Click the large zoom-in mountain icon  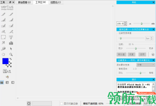pyautogui.click(x=153, y=24)
